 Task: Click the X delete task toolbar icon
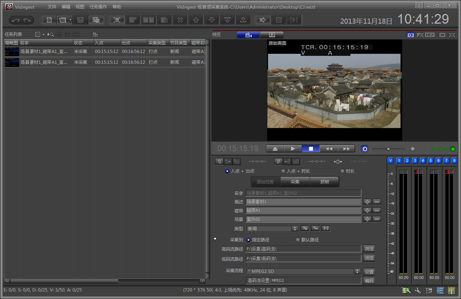(180, 20)
